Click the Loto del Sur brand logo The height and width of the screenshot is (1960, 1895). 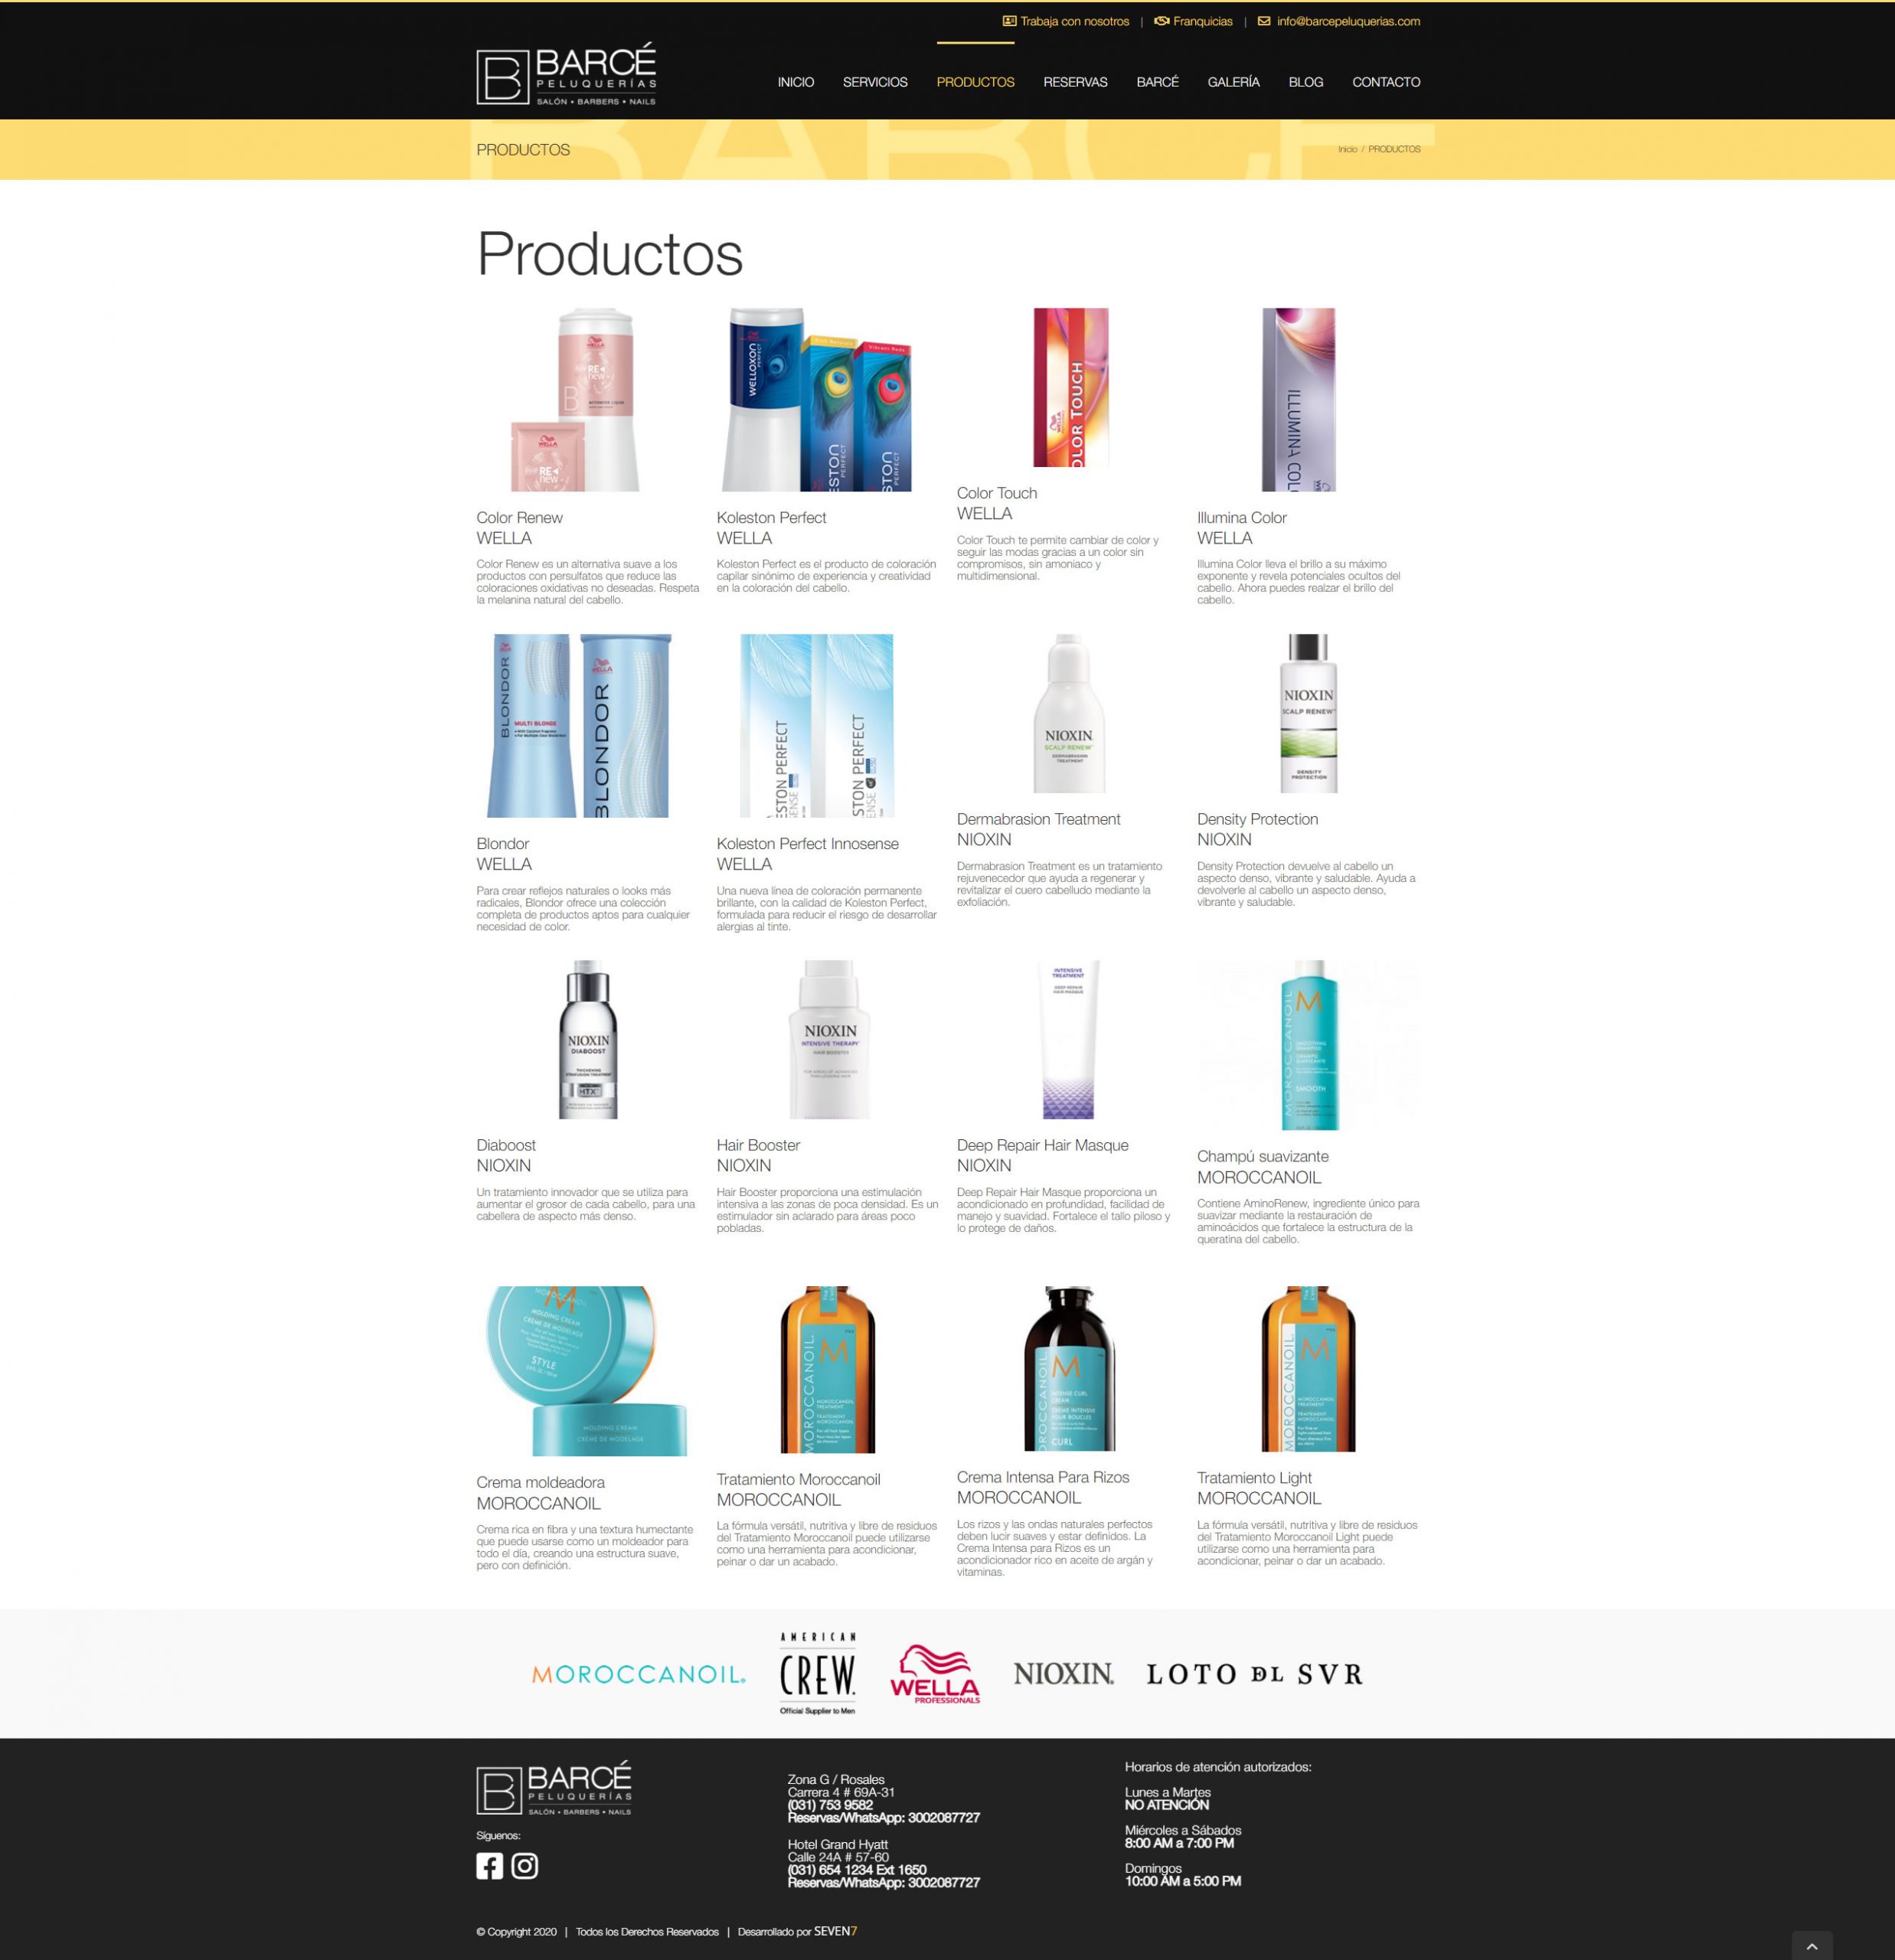click(1254, 1674)
